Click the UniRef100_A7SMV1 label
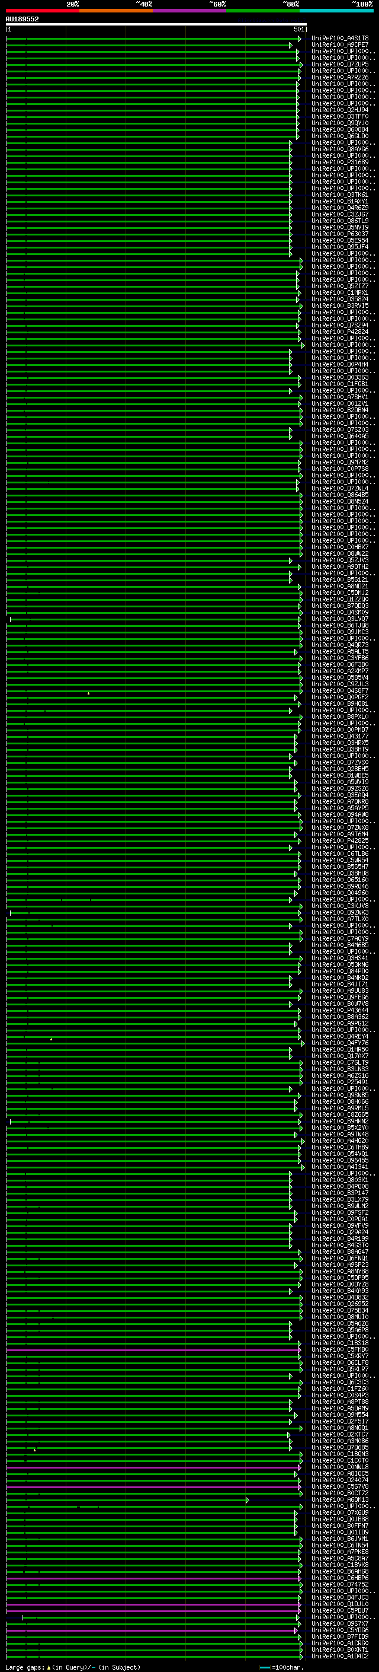Viewport: 379px width, 1672px height. click(x=339, y=397)
